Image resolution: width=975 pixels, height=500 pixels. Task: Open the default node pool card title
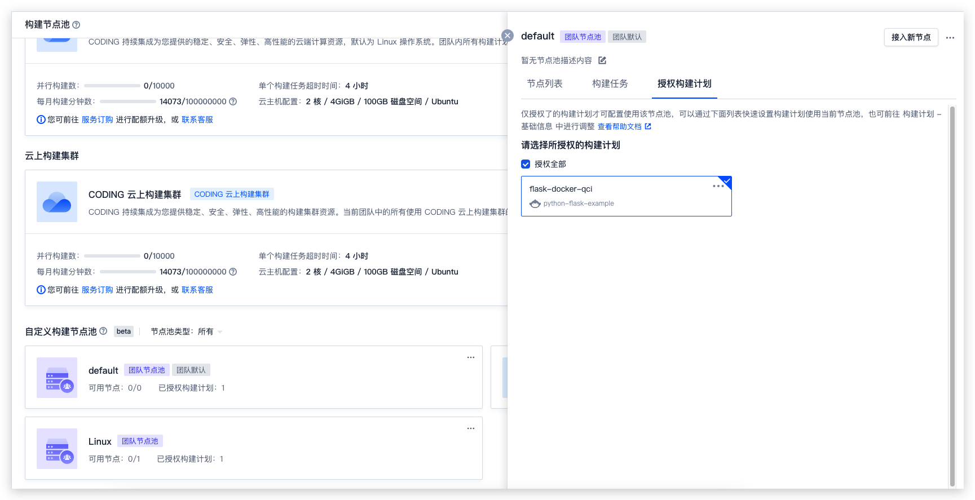pyautogui.click(x=103, y=370)
